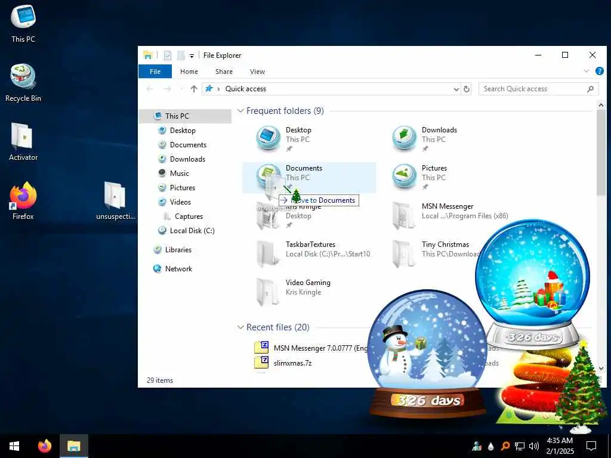611x458 pixels.
Task: Switch to the Share ribbon tab
Action: (x=224, y=72)
